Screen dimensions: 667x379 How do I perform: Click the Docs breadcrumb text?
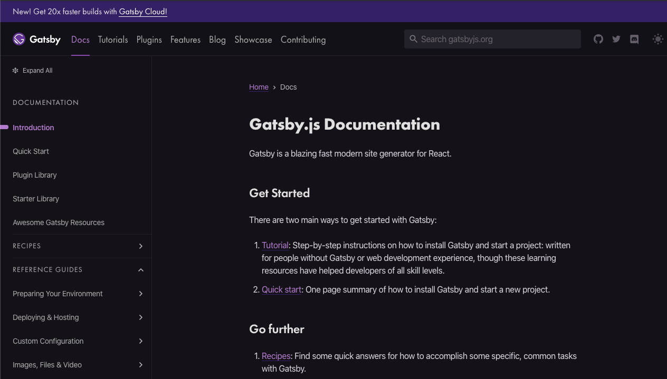click(288, 87)
